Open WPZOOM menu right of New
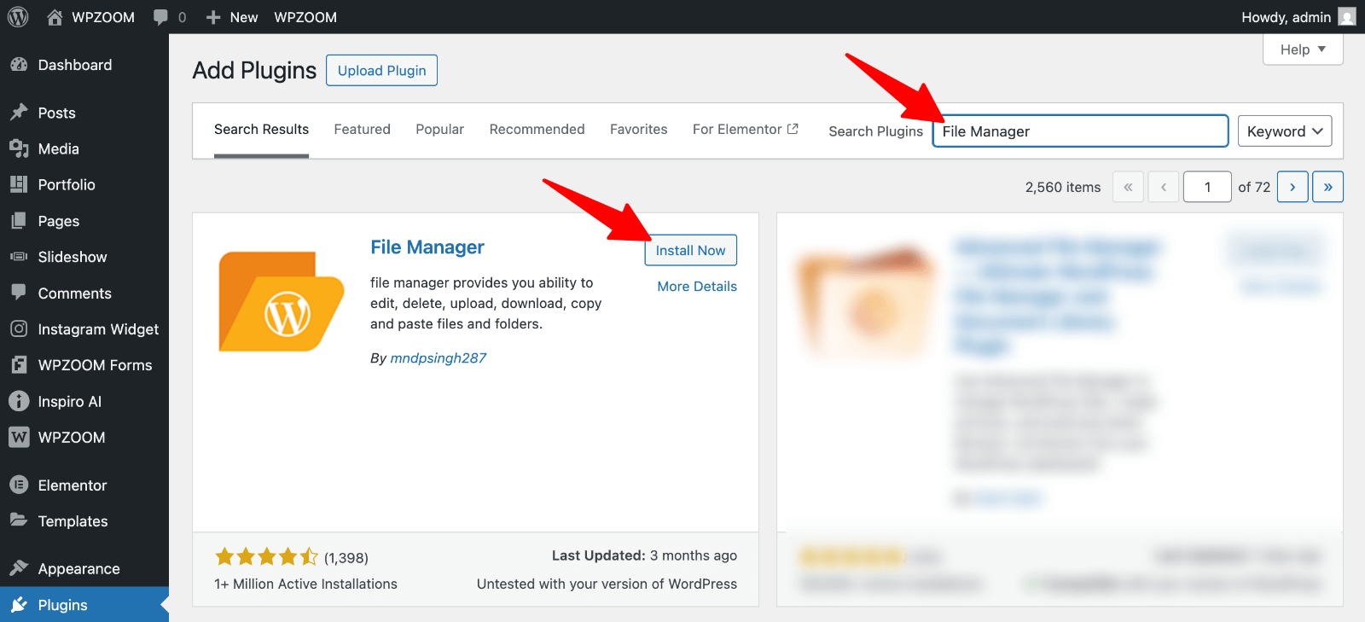1365x622 pixels. coord(305,17)
